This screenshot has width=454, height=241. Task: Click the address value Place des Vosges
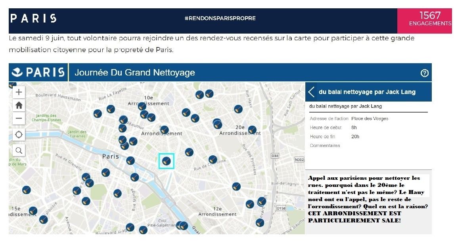point(370,119)
